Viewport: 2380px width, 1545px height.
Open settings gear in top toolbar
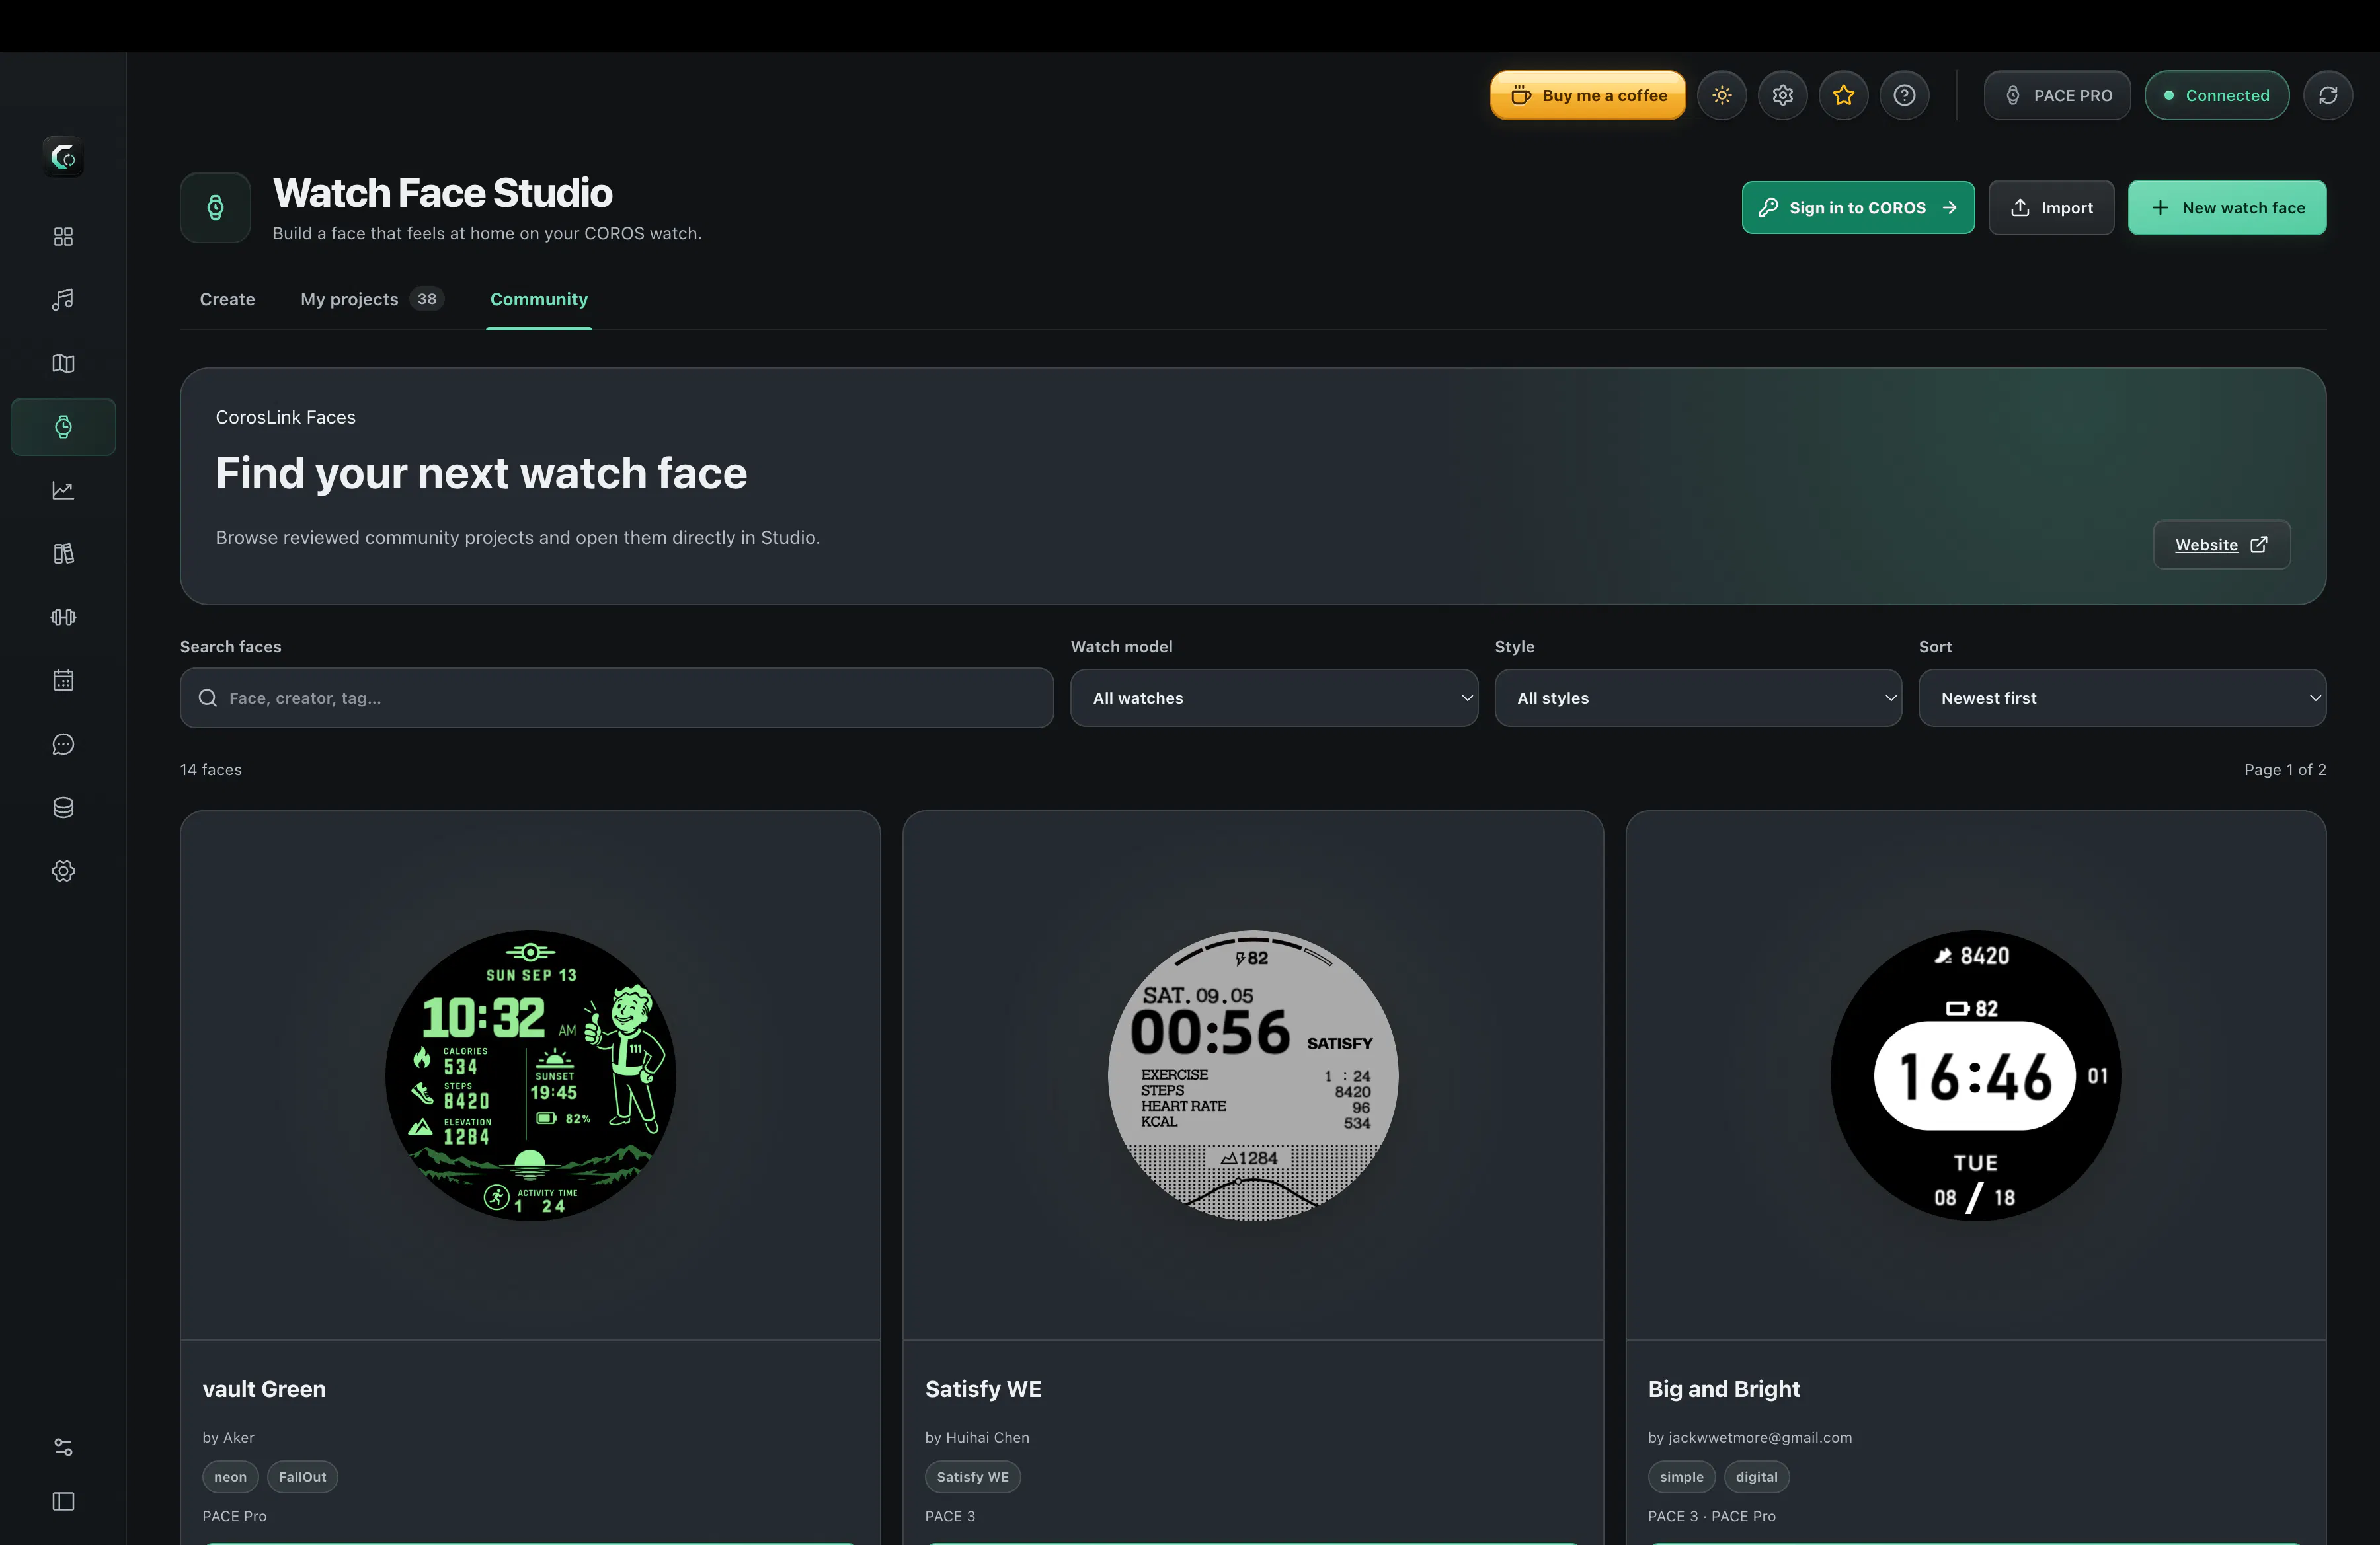[1783, 95]
